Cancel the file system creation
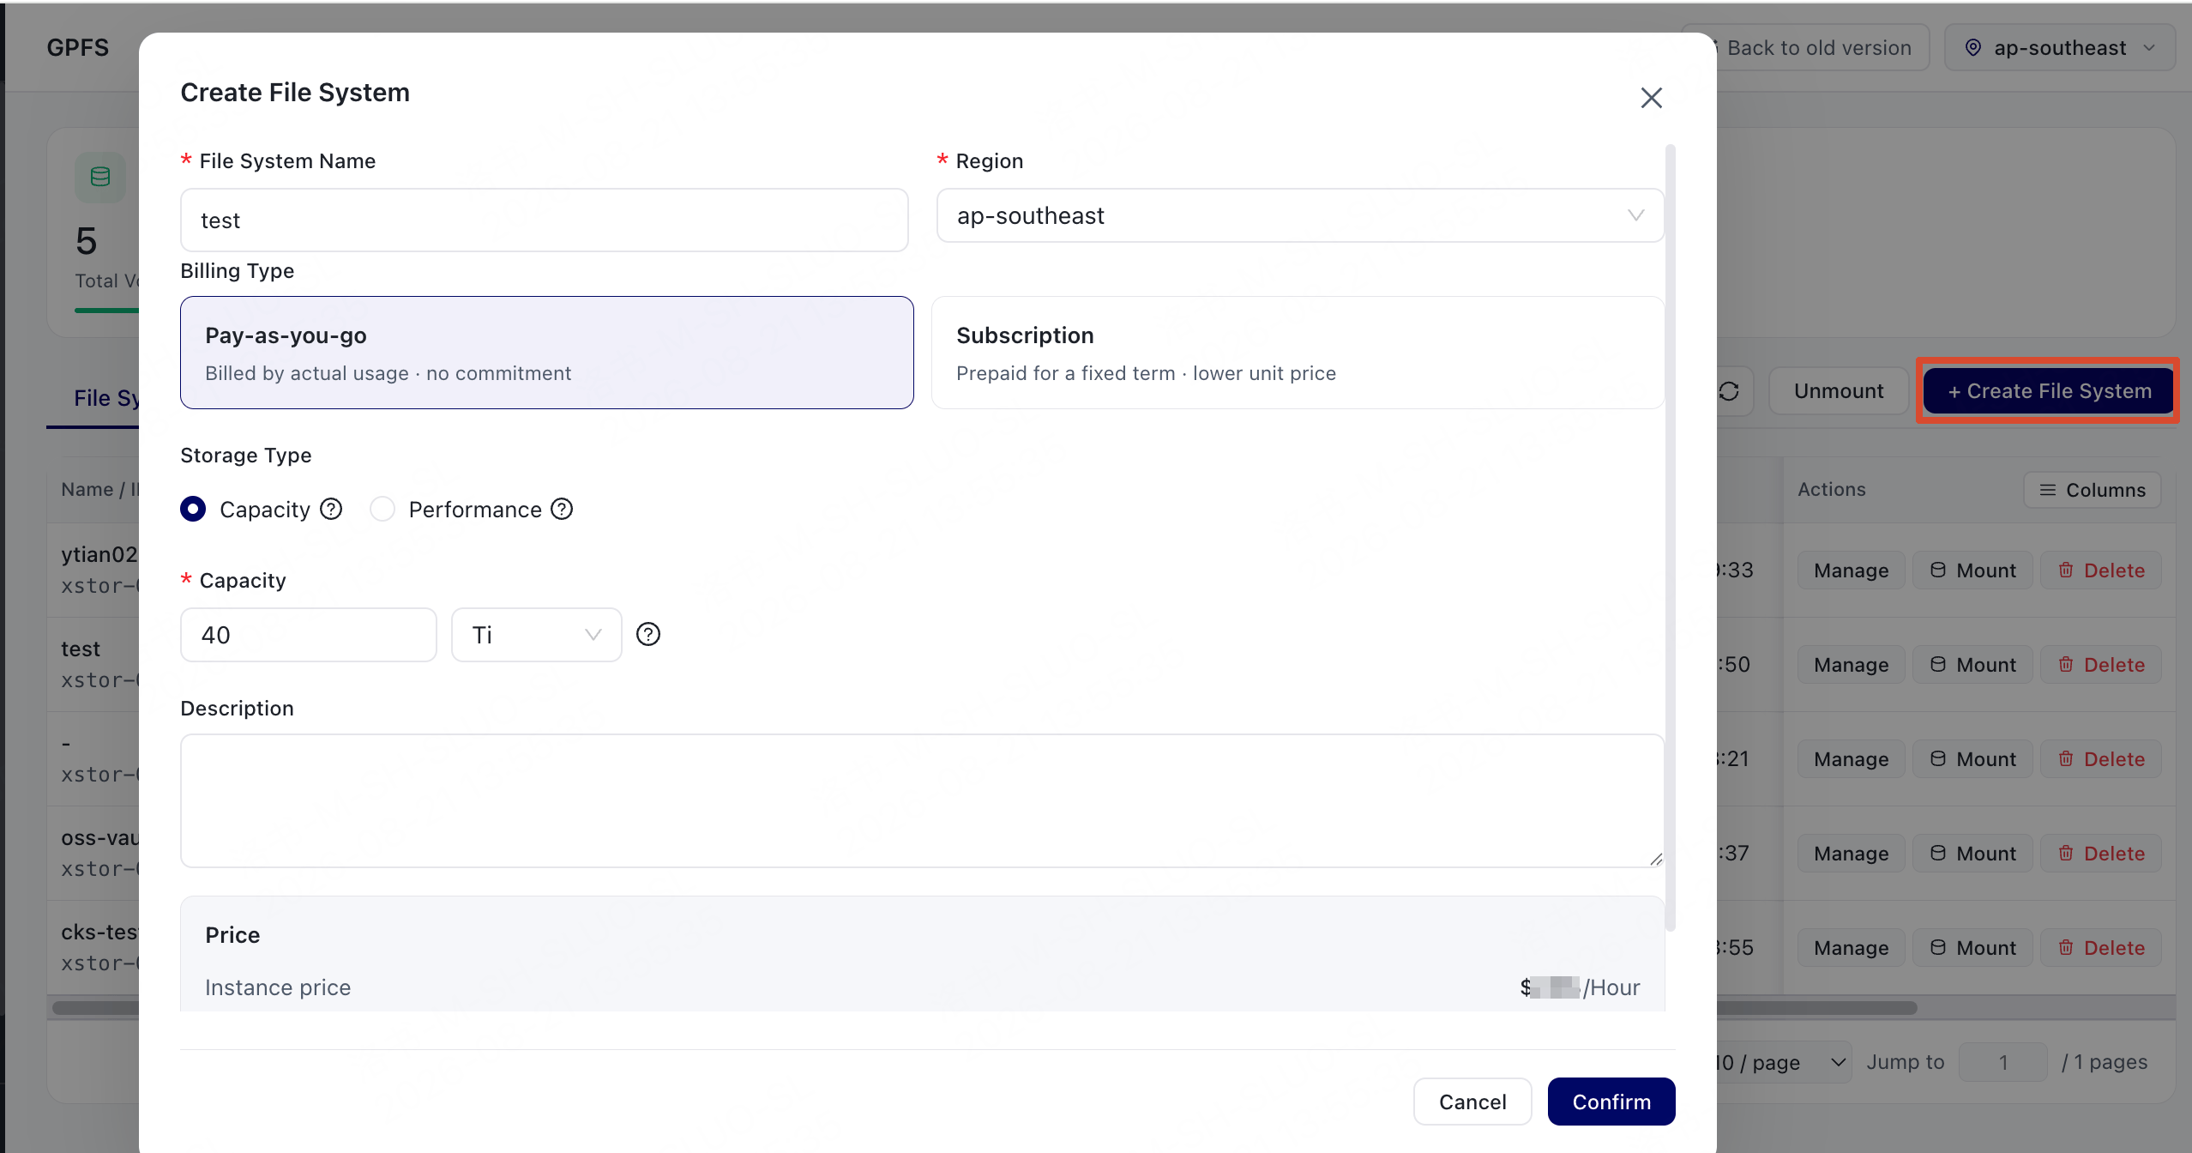 click(x=1472, y=1102)
